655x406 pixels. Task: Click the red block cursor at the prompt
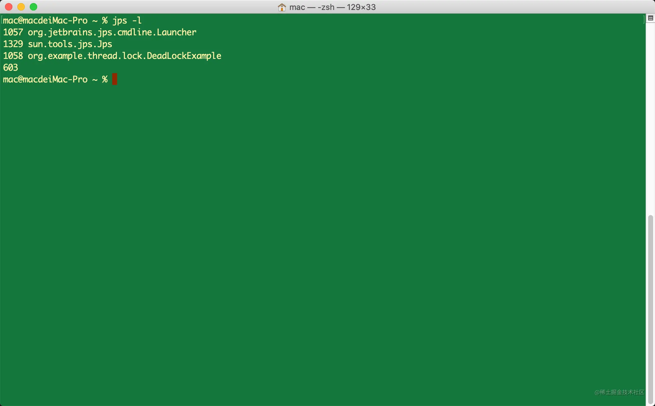[115, 79]
